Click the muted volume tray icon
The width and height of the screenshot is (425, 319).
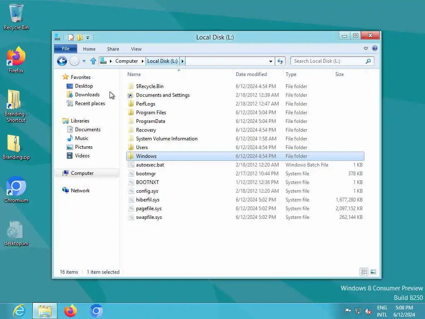click(x=368, y=311)
